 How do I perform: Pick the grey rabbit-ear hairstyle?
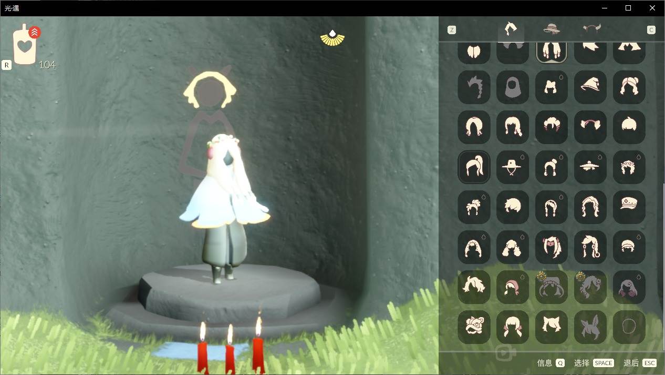pyautogui.click(x=590, y=327)
